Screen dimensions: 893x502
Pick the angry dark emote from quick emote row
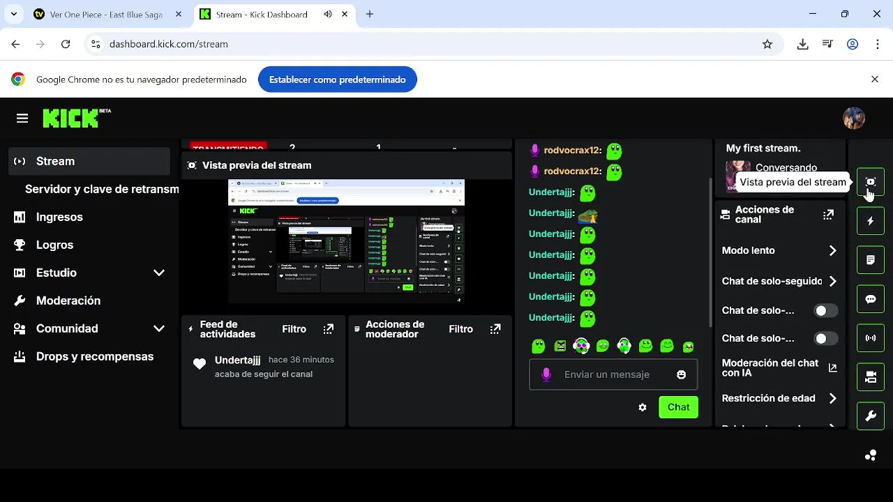pos(560,346)
